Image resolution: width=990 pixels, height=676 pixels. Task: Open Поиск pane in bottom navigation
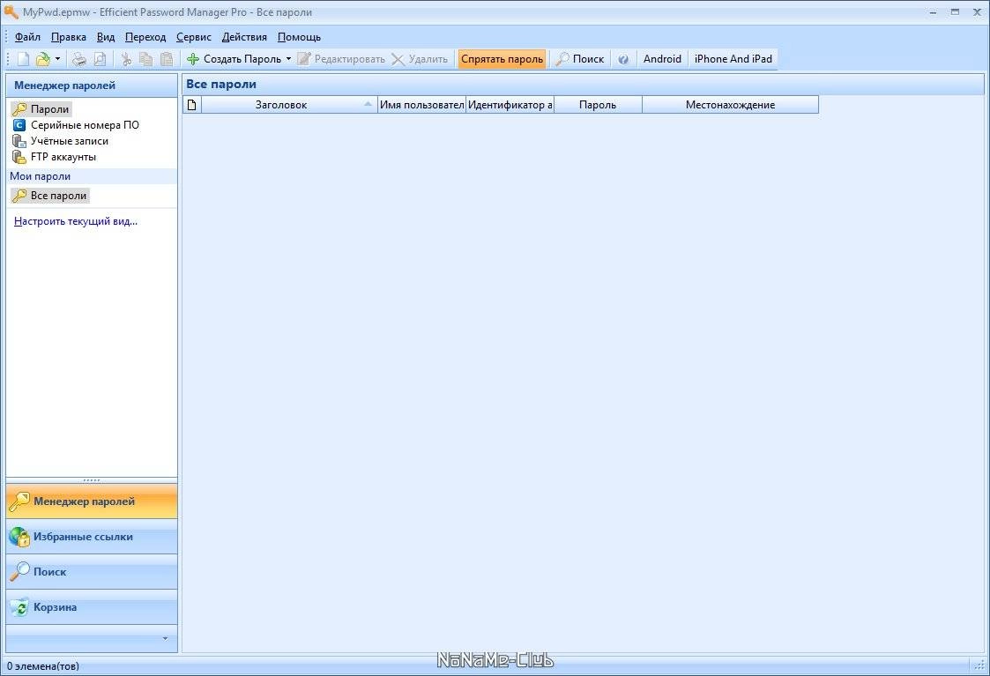pos(92,572)
